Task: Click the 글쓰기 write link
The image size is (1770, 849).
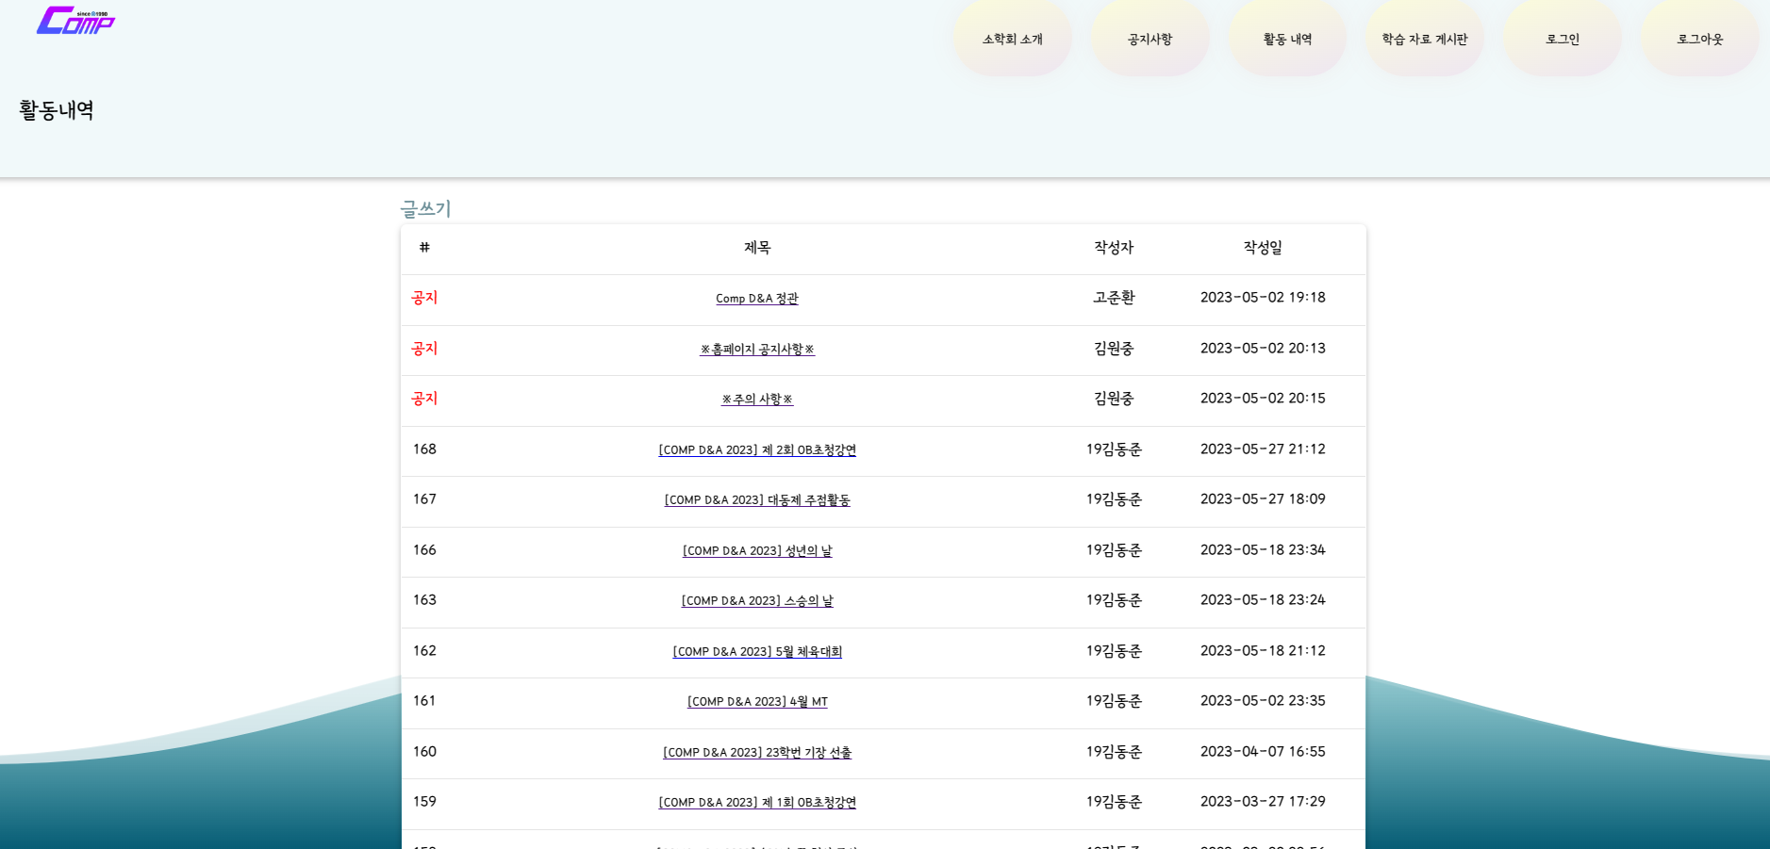Action: click(x=425, y=208)
